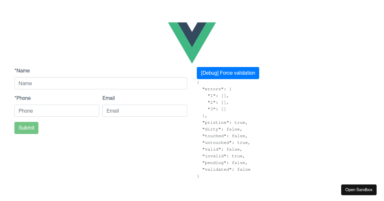This screenshot has width=384, height=201.
Task: Click the Vue.js logo
Action: click(192, 42)
